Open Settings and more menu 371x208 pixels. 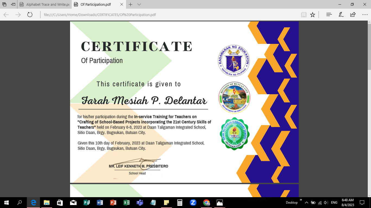point(365,15)
